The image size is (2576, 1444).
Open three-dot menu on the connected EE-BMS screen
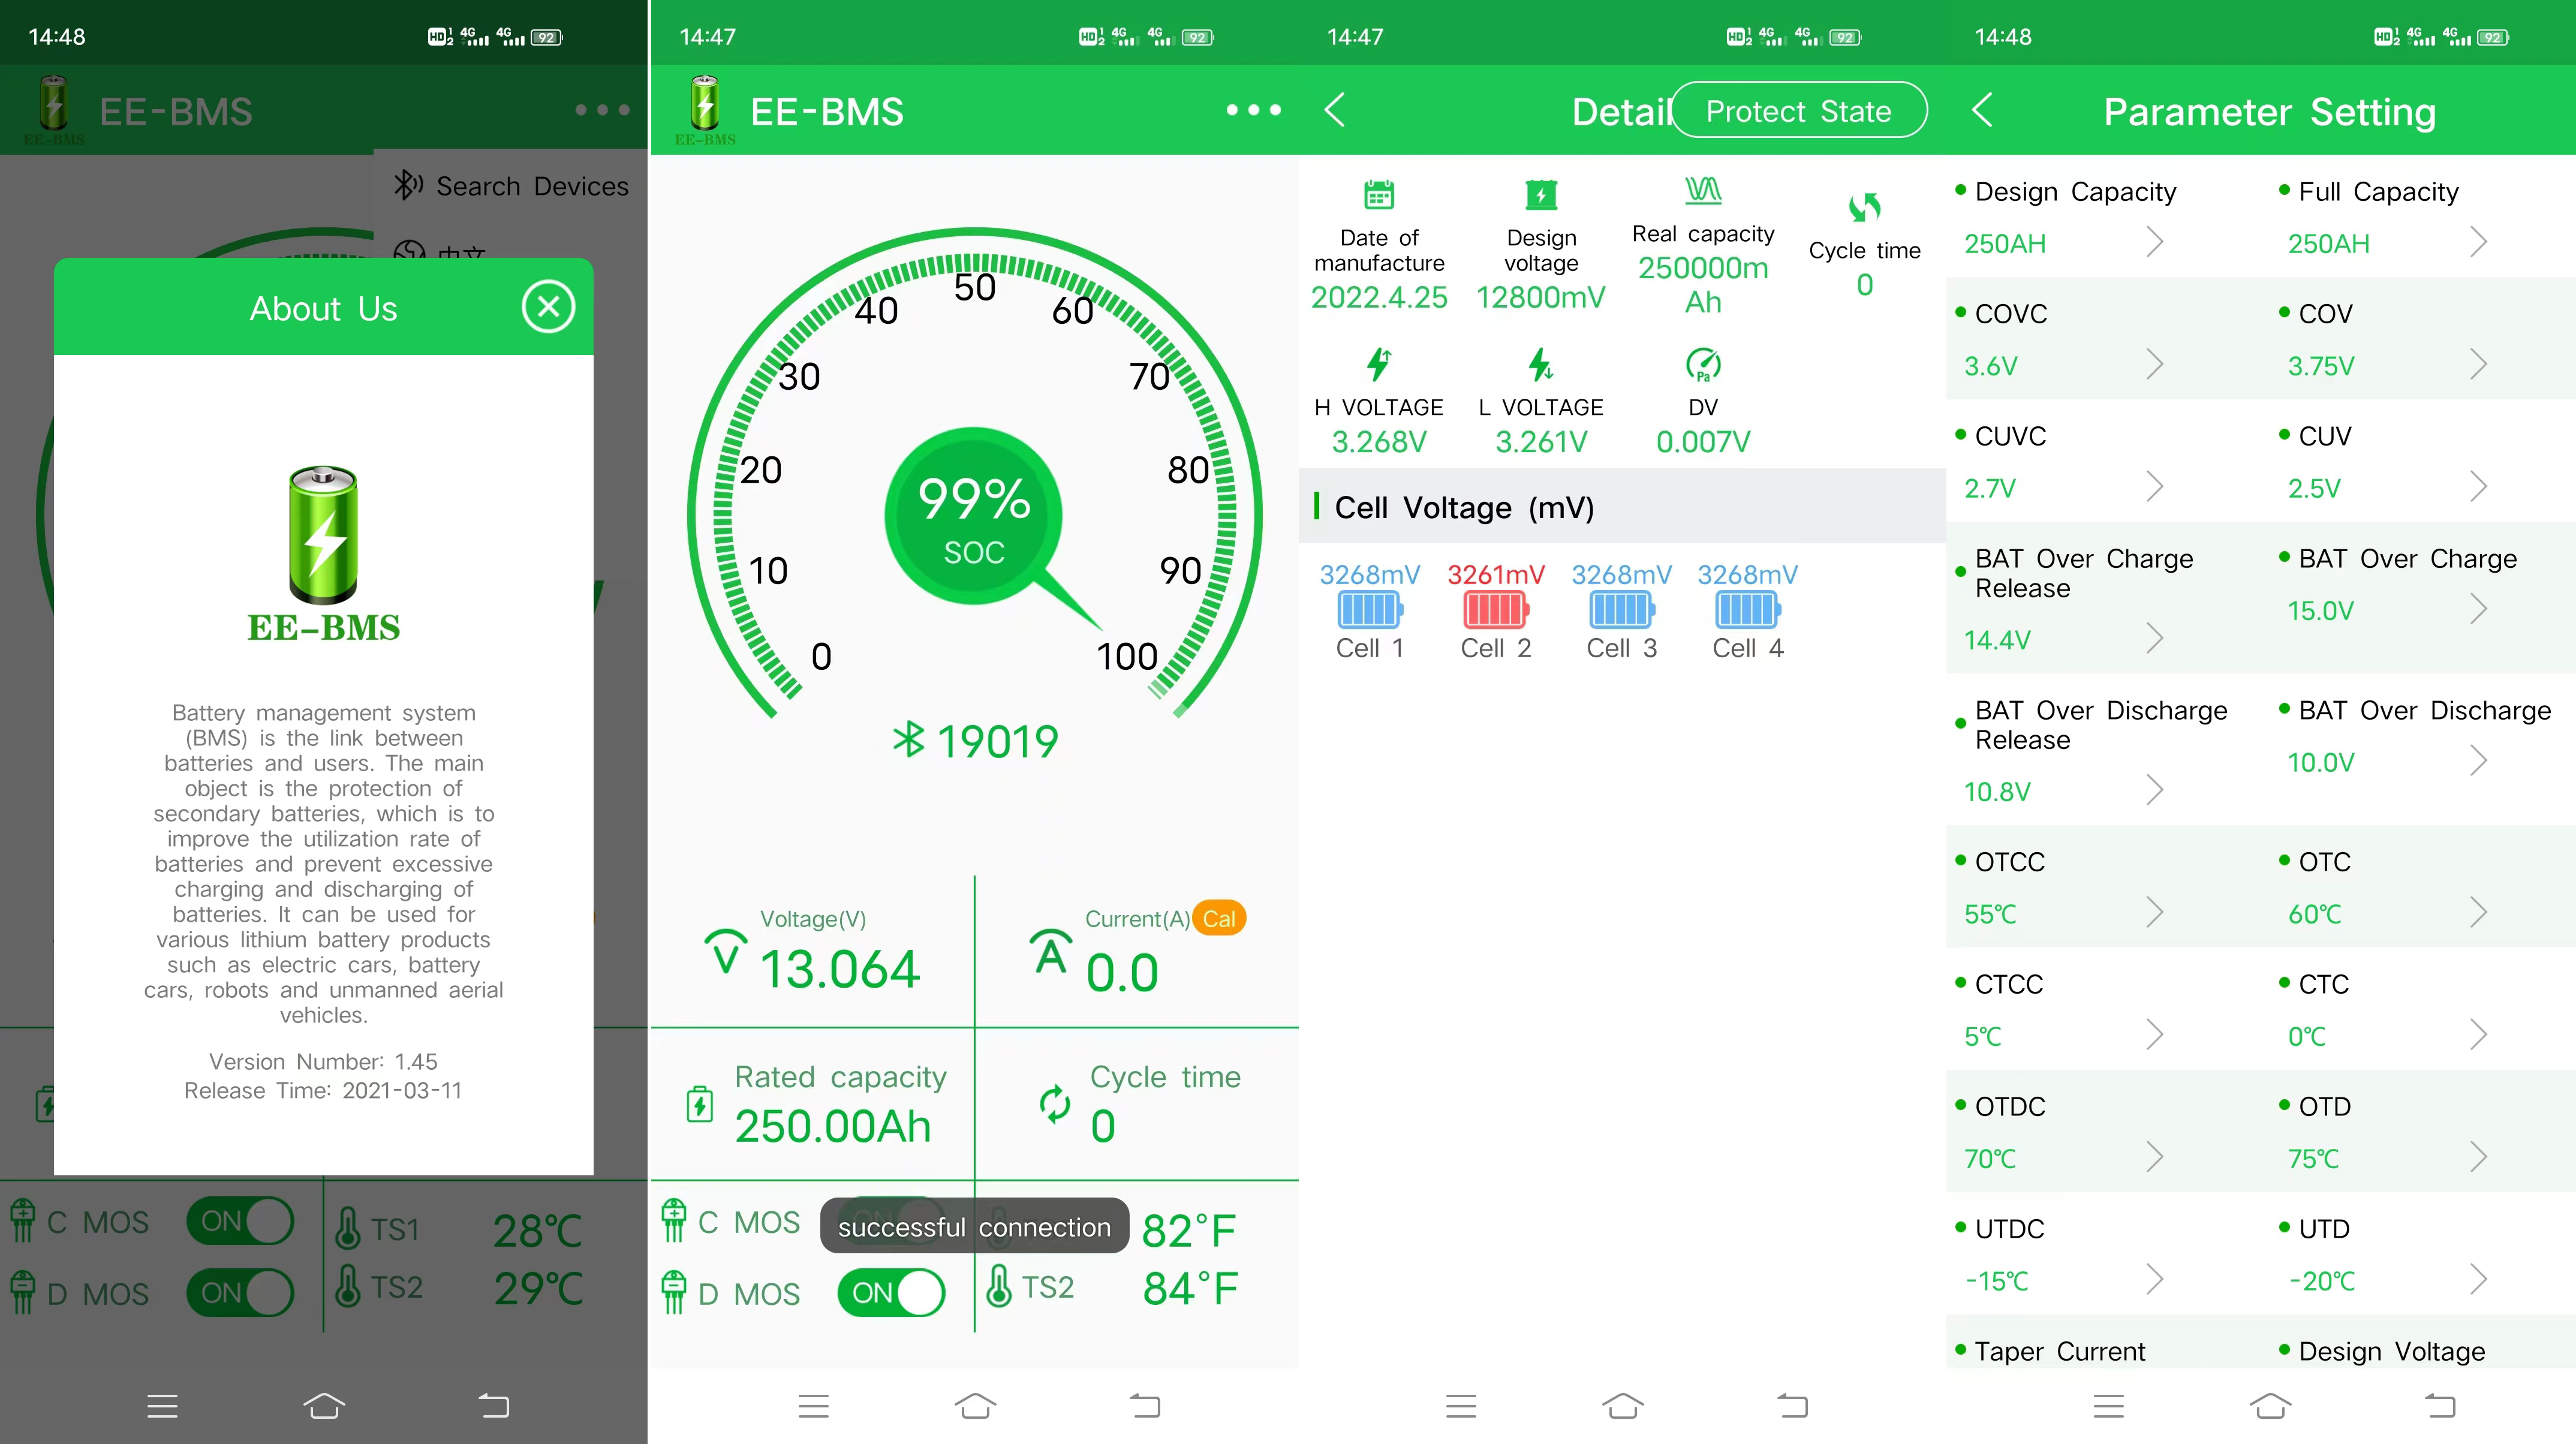(1253, 110)
